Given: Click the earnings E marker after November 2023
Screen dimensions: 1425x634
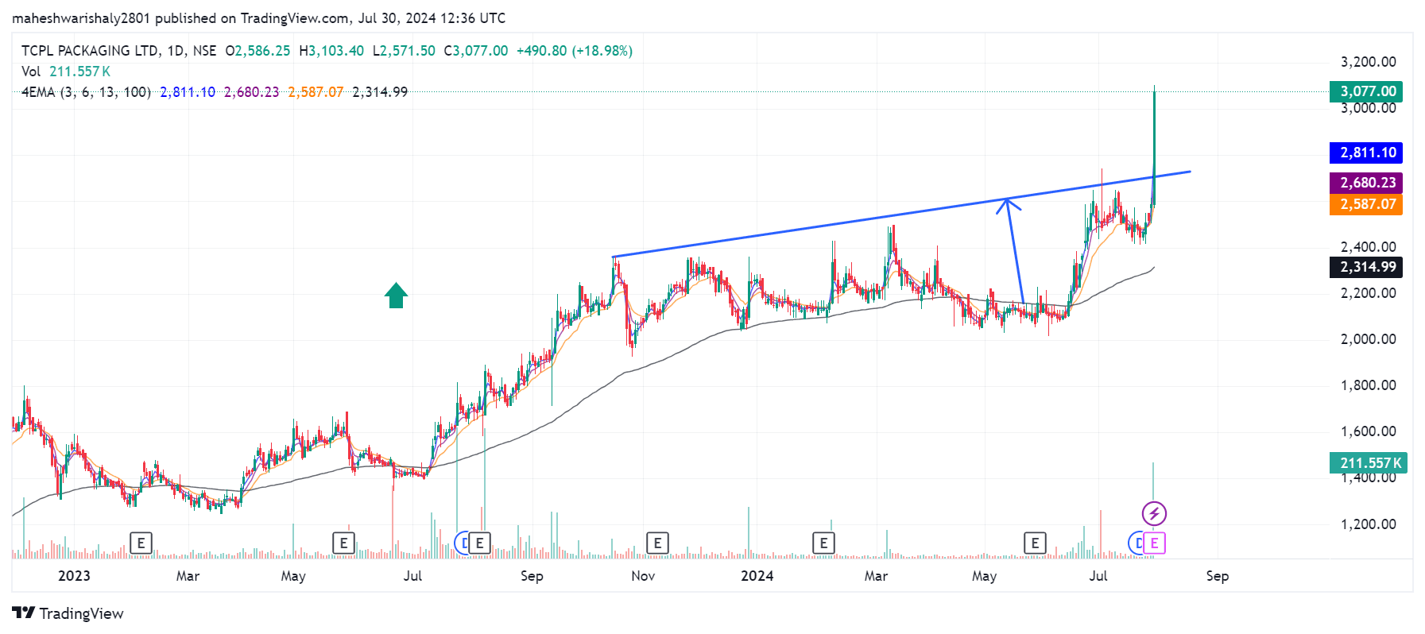Looking at the screenshot, I should coord(657,543).
